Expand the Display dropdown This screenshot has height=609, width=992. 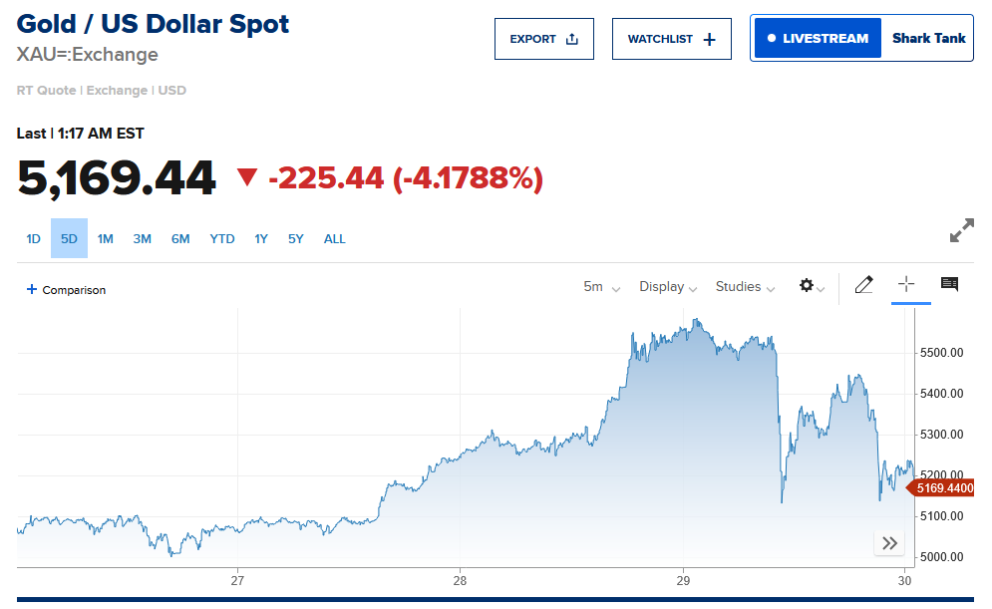[668, 287]
